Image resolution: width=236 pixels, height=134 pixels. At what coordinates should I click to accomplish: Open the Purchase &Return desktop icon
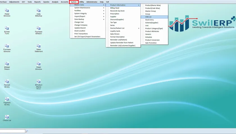click(38, 30)
